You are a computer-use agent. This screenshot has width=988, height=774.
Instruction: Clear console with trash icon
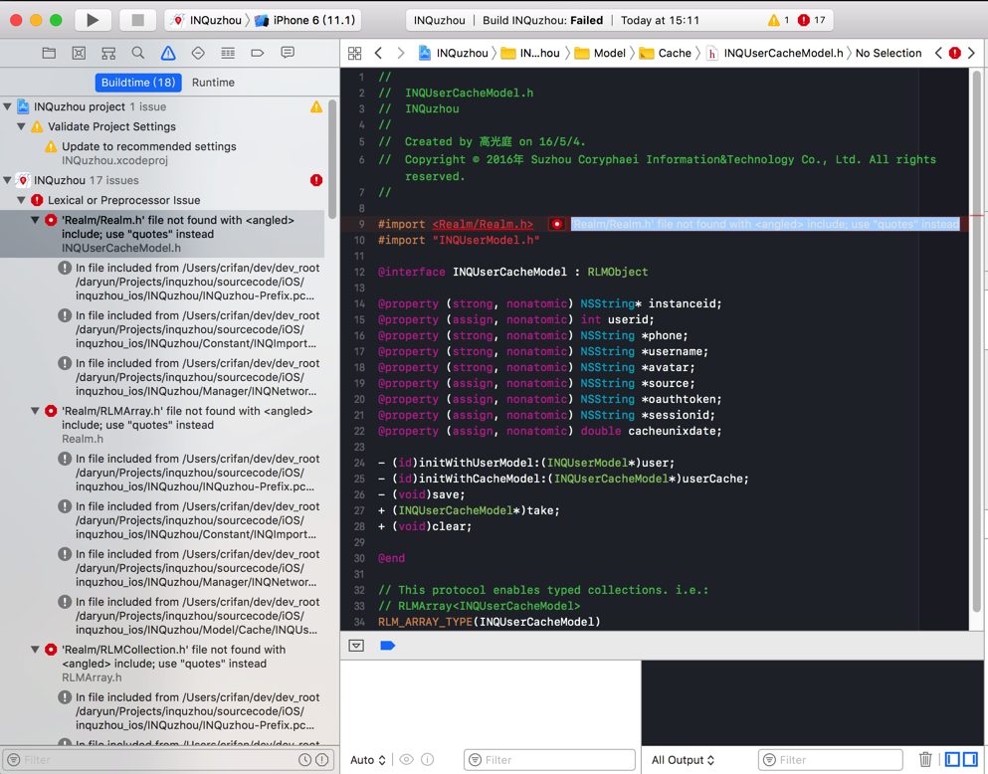click(925, 759)
